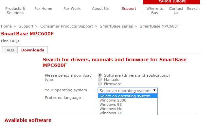Go to Consumer Products Support breadcrumb
The height and width of the screenshot is (131, 214).
(67, 26)
